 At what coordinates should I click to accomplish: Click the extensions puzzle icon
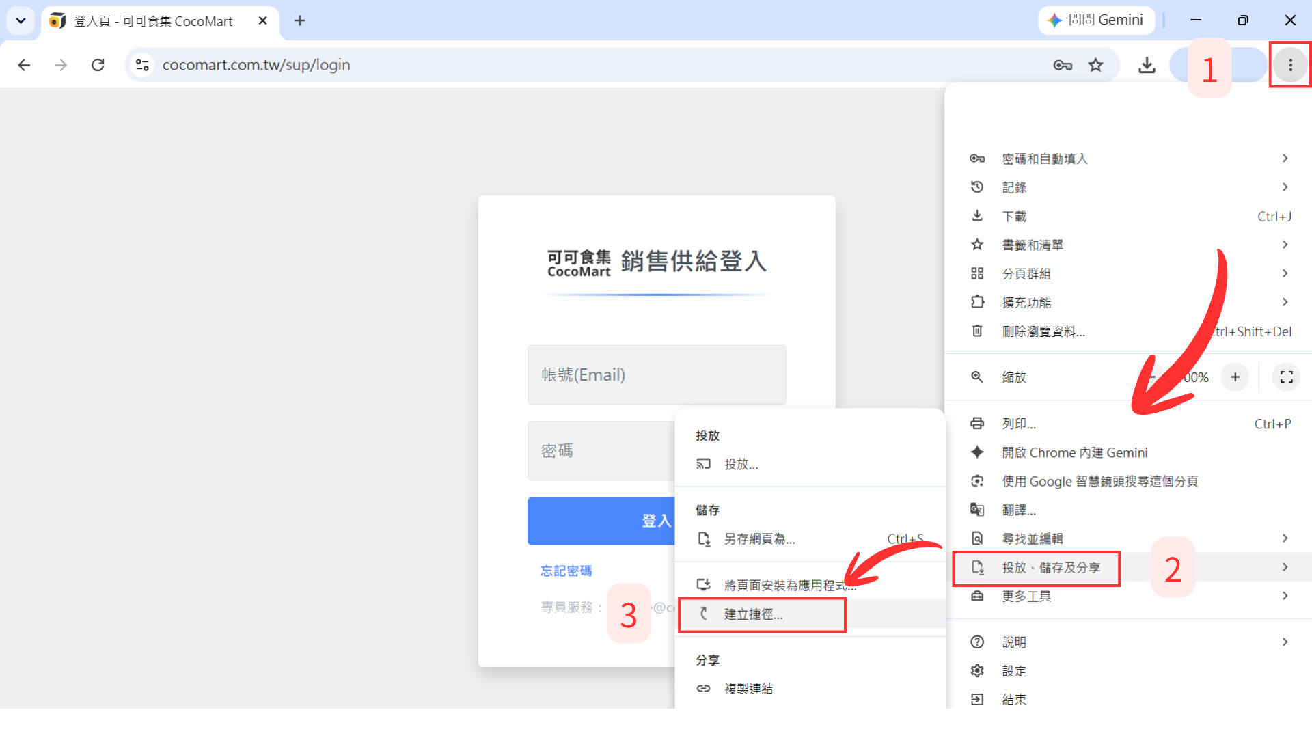pyautogui.click(x=977, y=302)
